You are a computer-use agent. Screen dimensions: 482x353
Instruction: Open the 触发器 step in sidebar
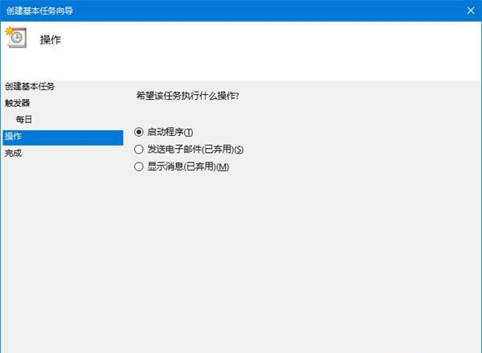pos(18,103)
